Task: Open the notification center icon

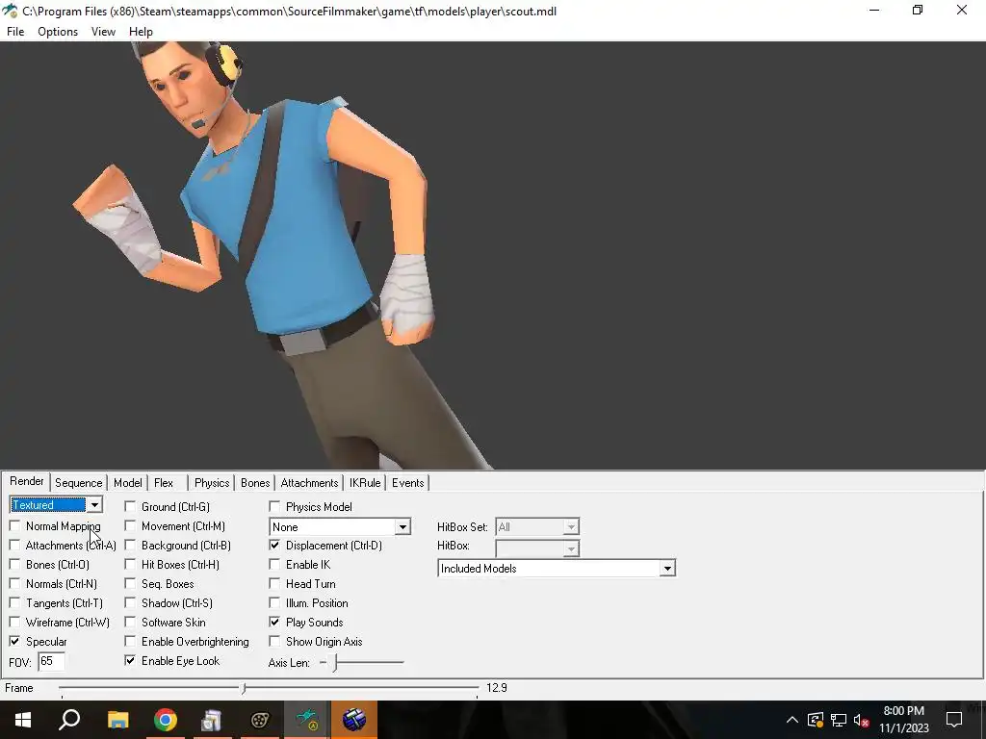Action: [954, 720]
